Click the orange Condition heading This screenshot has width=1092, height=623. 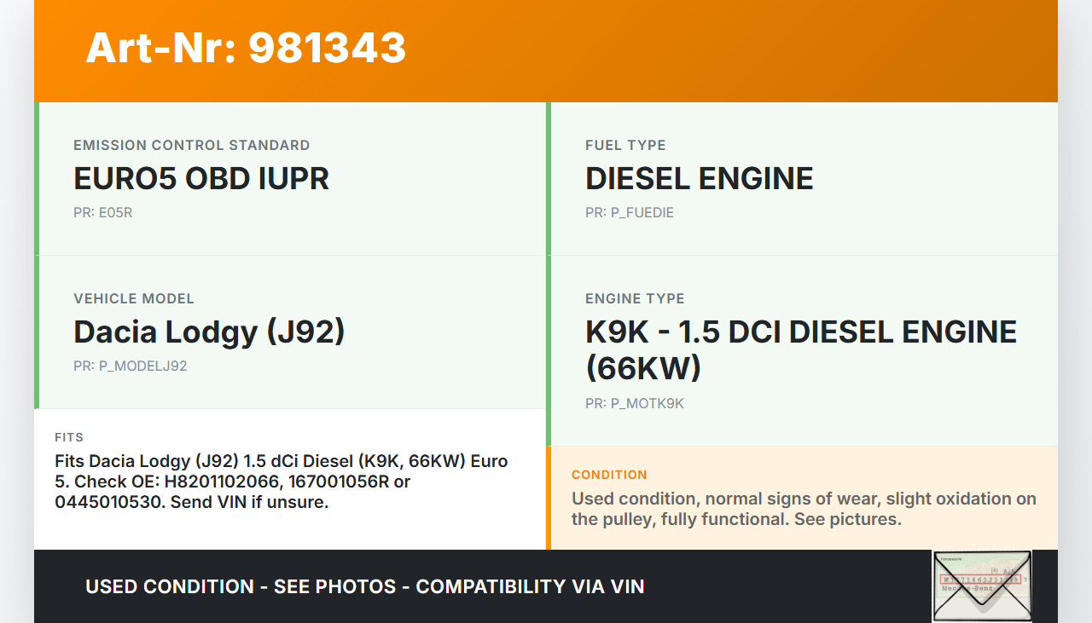click(609, 475)
